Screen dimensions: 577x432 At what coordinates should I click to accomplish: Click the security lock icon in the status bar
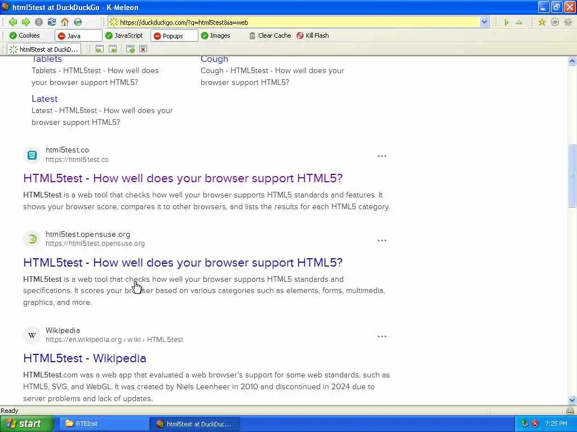pyautogui.click(x=570, y=410)
